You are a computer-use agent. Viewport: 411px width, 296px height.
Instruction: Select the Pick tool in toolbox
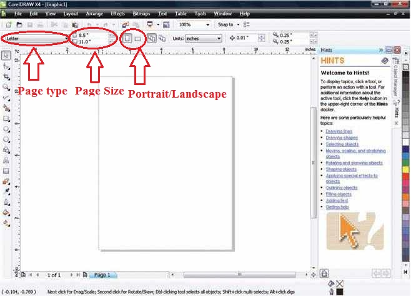(x=6, y=56)
